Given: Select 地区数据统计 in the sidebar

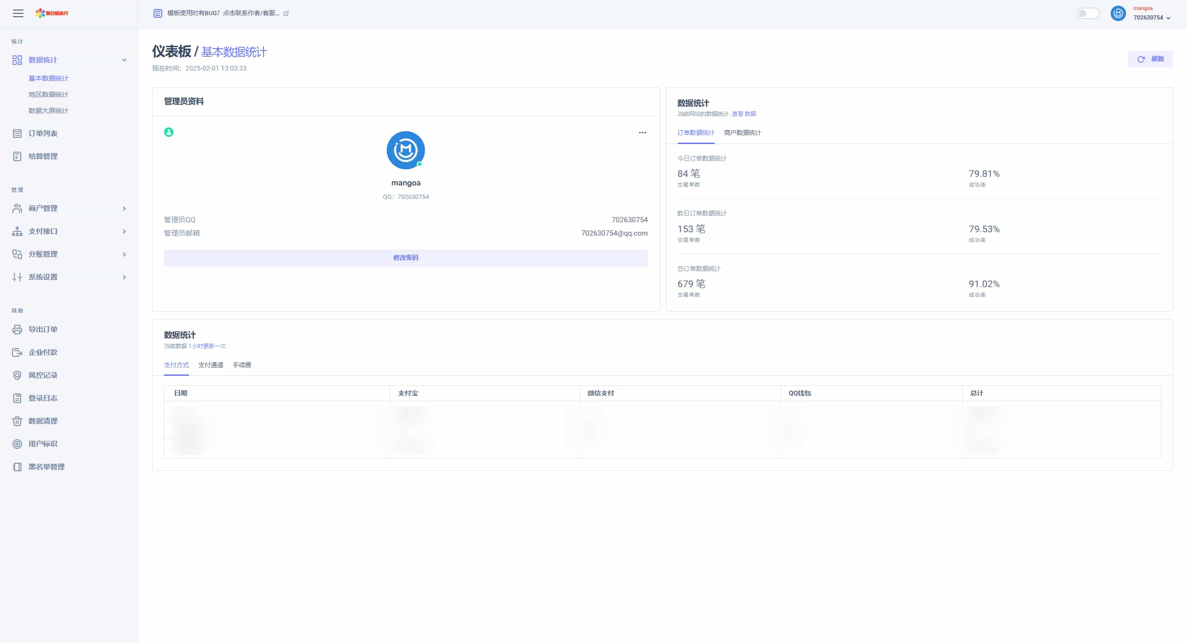Looking at the screenshot, I should click(x=48, y=94).
